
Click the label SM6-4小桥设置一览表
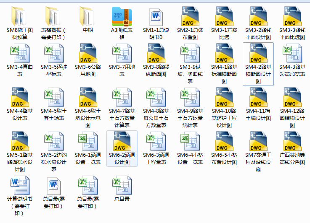click(x=190, y=158)
